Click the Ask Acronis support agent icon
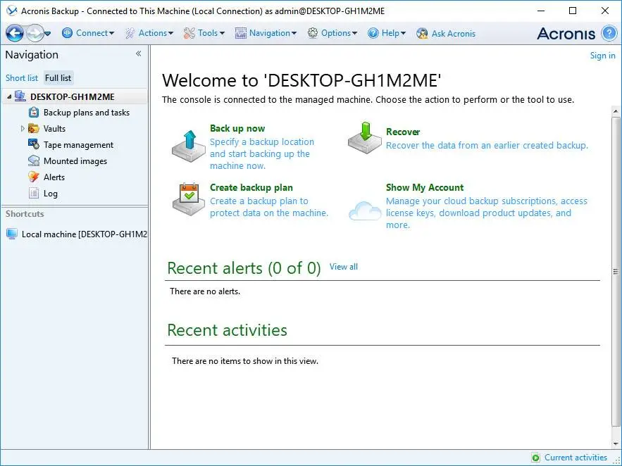622x466 pixels. pyautogui.click(x=422, y=33)
